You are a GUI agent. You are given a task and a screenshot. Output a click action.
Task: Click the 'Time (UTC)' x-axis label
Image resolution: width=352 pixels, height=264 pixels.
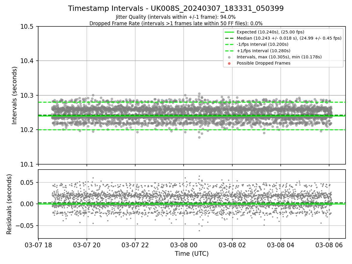[192, 254]
